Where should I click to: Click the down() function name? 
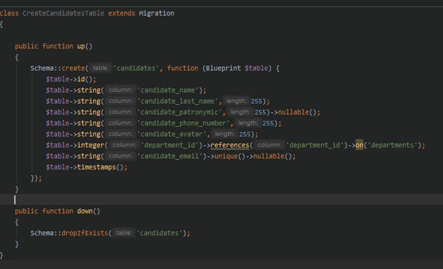[x=85, y=211]
